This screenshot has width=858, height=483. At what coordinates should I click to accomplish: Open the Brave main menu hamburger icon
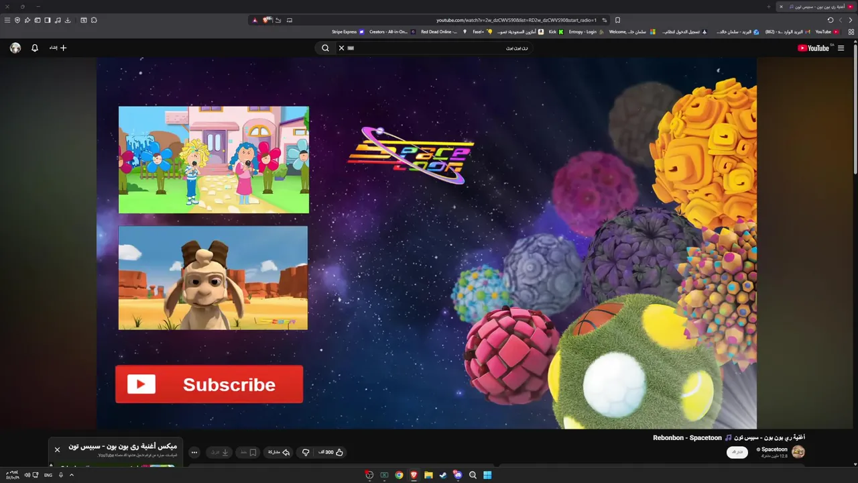coord(7,20)
